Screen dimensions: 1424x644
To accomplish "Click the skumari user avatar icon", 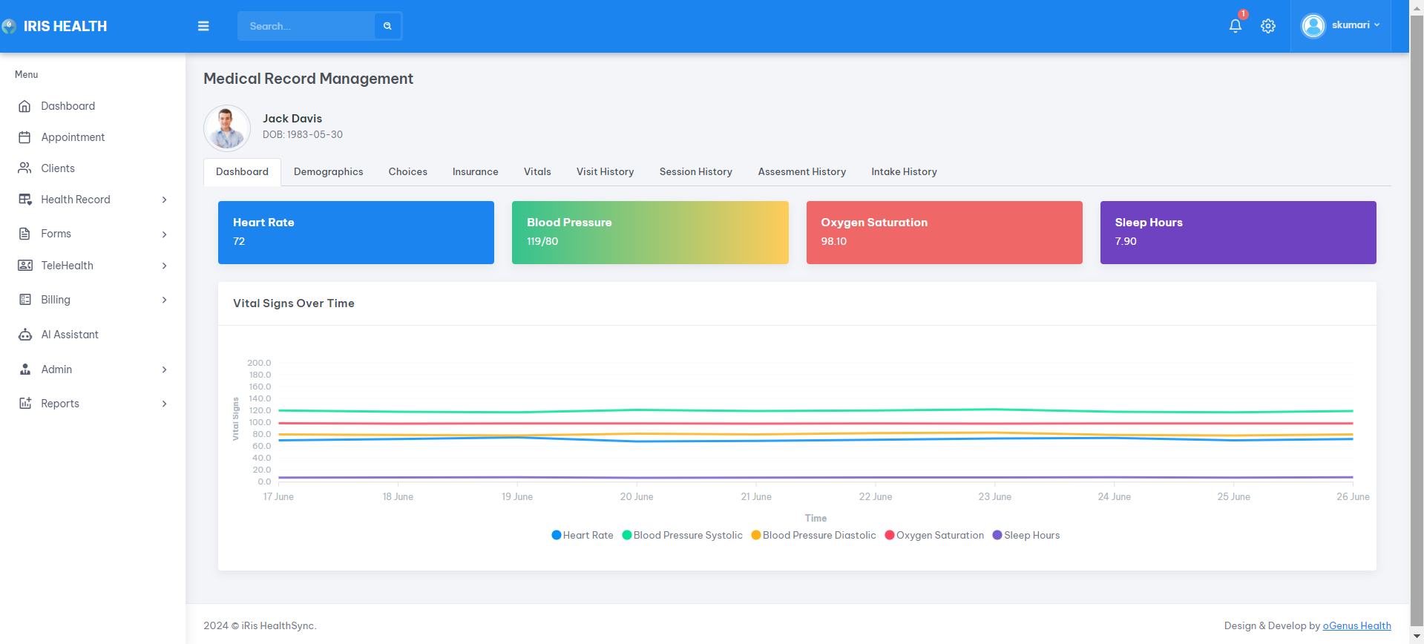I will click(x=1313, y=26).
